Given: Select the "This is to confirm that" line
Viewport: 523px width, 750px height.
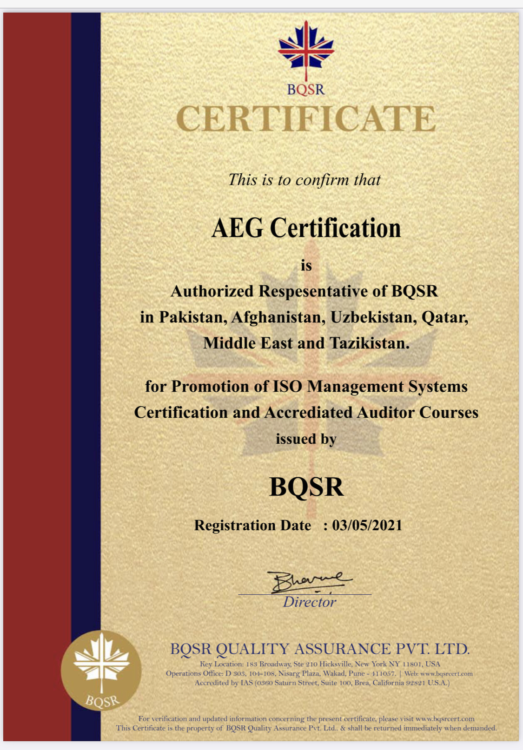Looking at the screenshot, I should (x=305, y=180).
